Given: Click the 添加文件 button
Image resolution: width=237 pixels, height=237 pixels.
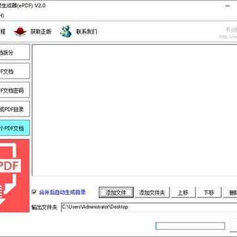Looking at the screenshot, I should [x=116, y=193].
